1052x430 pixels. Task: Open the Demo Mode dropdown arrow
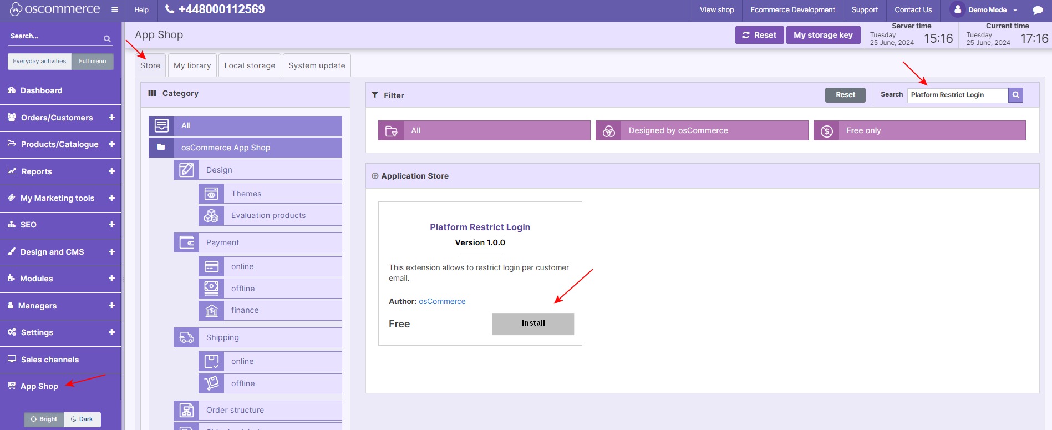tap(1015, 11)
